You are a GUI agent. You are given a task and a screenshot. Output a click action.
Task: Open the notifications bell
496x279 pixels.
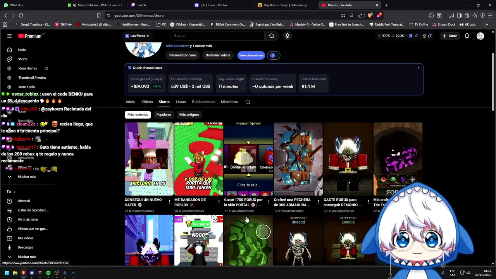coord(467,36)
